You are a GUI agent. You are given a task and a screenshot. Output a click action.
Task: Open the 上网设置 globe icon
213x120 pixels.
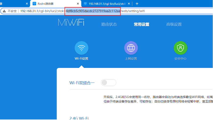coord(131,48)
